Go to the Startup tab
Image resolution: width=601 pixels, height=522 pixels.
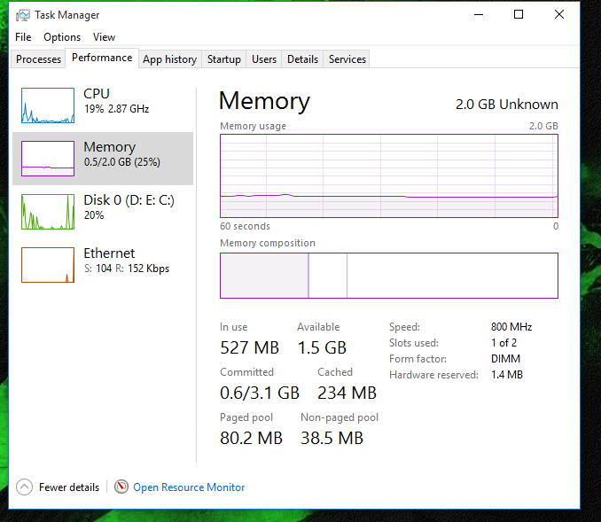coord(223,59)
